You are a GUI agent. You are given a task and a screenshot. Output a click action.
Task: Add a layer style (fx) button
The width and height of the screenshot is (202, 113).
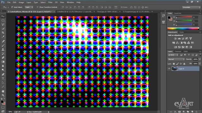coord(175,112)
